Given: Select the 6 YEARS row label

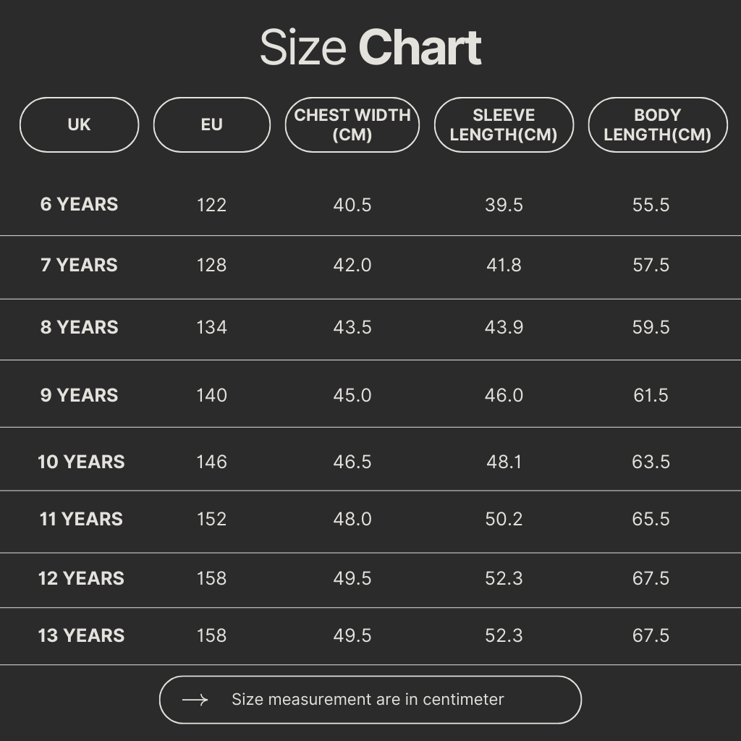Looking at the screenshot, I should tap(79, 204).
